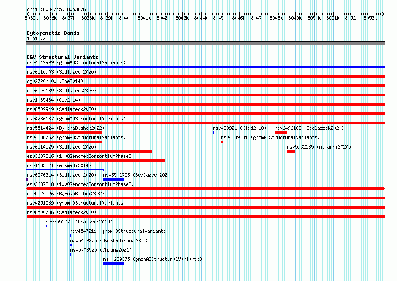Screen dimensions: 397x281
Task: Click the nsv1035484 (Coe2014) label
Action: point(54,100)
